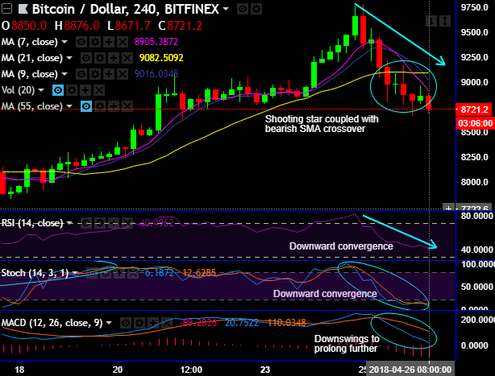Click the yellow value 9082.5092
Viewport: 495px width, 376px height.
pos(161,58)
